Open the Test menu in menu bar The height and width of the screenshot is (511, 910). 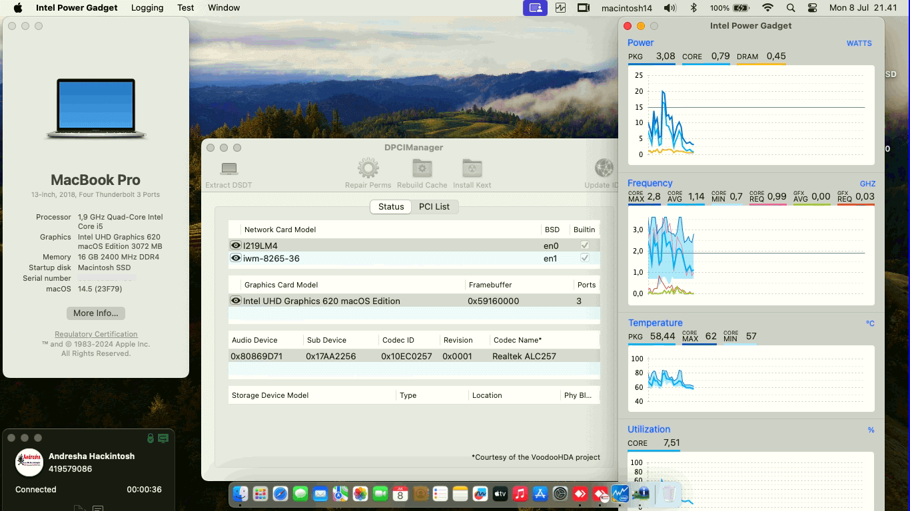[x=185, y=8]
